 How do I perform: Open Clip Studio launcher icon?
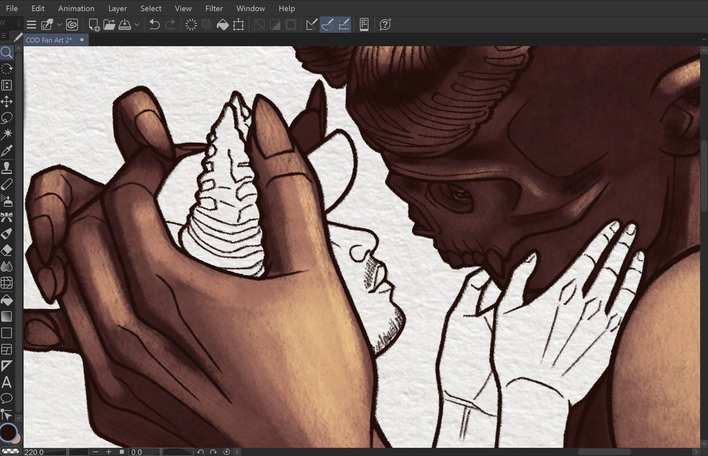click(72, 25)
